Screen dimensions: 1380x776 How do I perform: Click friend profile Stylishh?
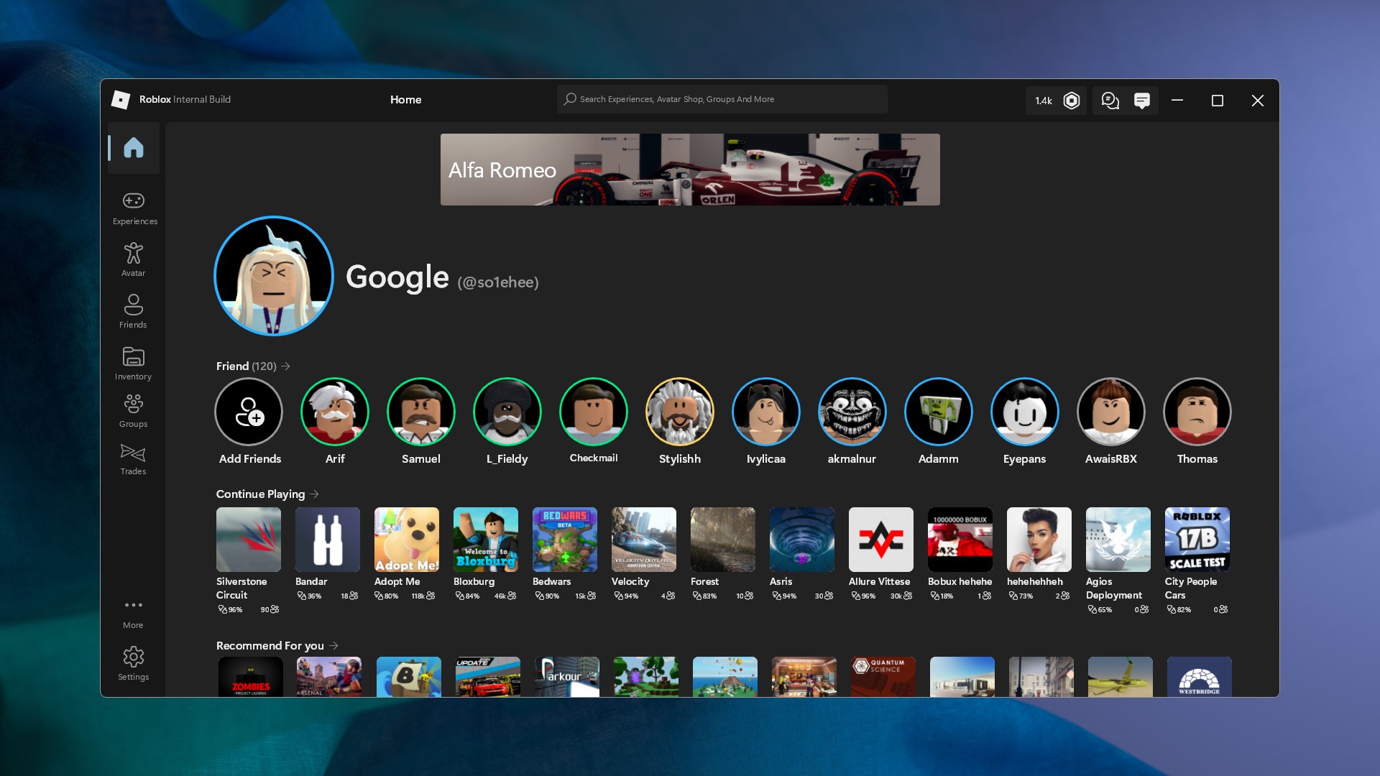(x=679, y=411)
